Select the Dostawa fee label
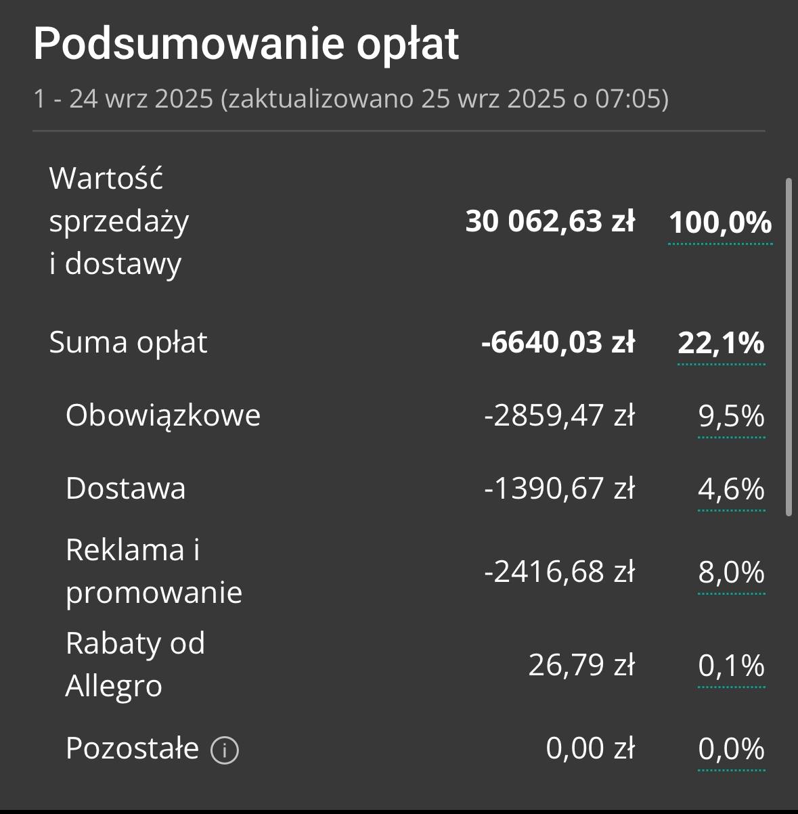 coord(125,489)
